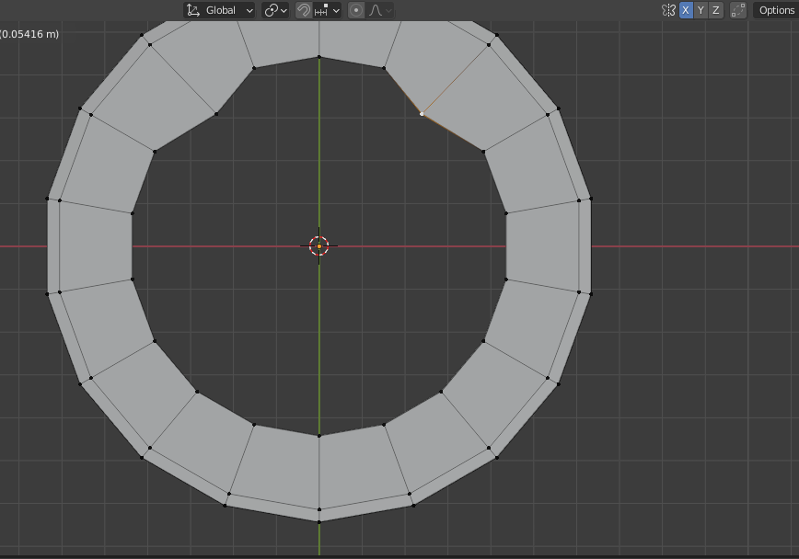Toggle proportional editing circle icon
The image size is (799, 559).
pyautogui.click(x=356, y=10)
